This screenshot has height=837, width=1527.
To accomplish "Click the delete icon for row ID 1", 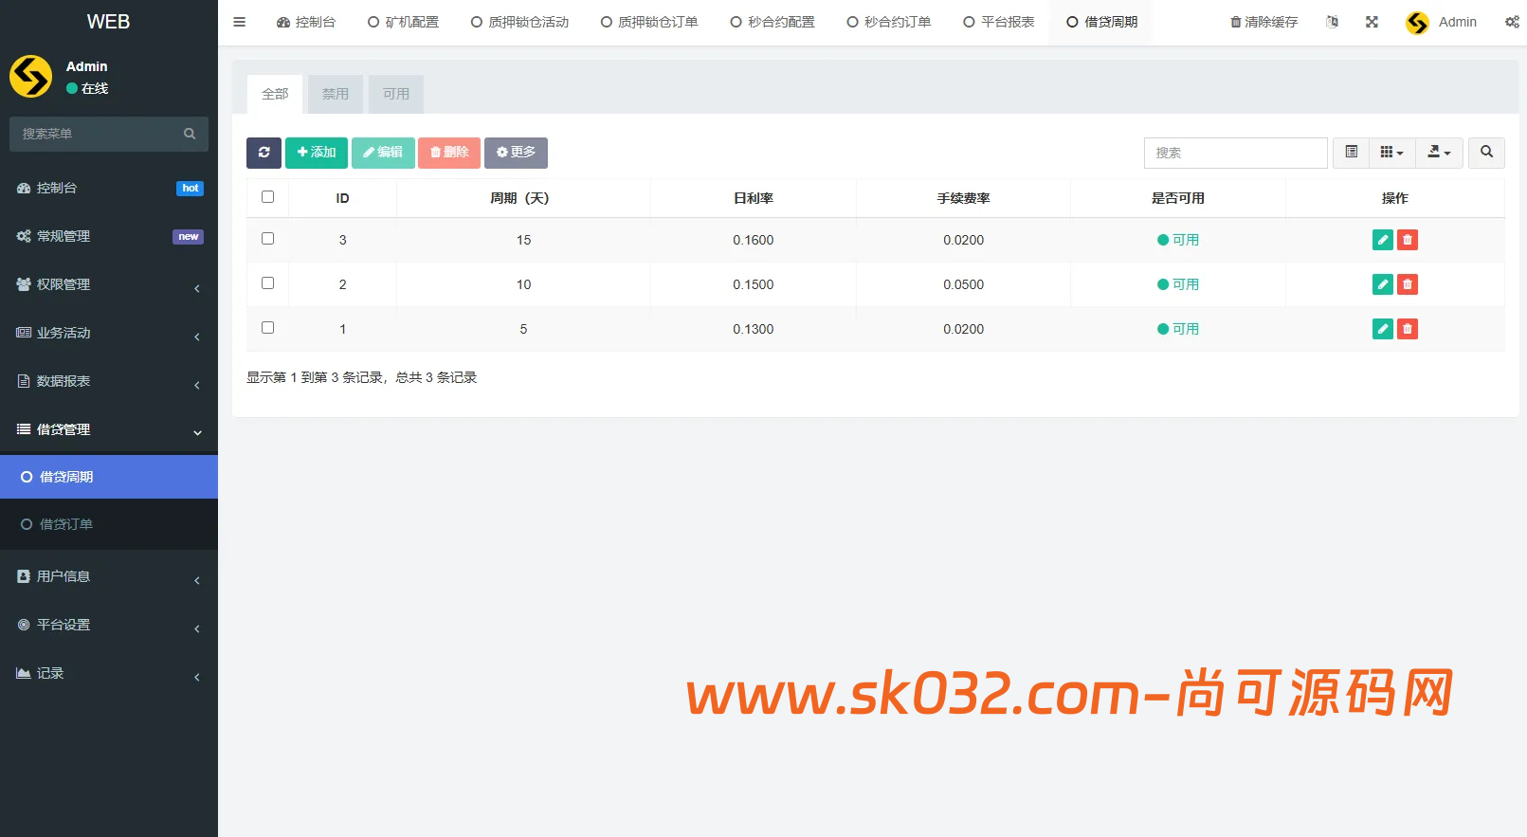I will (1408, 329).
